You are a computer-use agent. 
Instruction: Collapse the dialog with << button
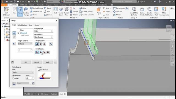(56, 62)
